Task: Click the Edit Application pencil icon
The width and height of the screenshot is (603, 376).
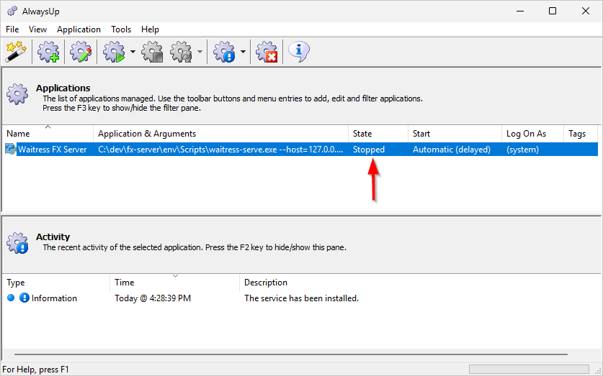Action: (x=81, y=52)
